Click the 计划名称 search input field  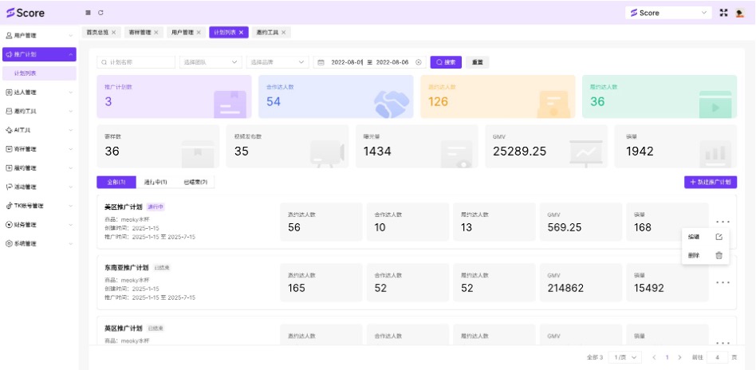(x=136, y=62)
